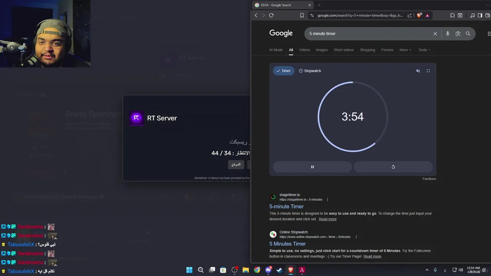Click the magnifier search icon
491x276 pixels.
[x=468, y=34]
